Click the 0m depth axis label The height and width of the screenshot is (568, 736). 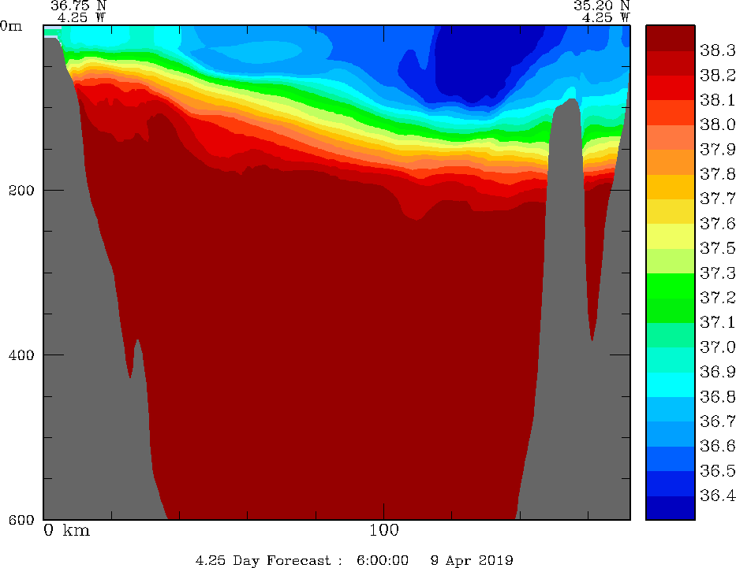point(11,26)
